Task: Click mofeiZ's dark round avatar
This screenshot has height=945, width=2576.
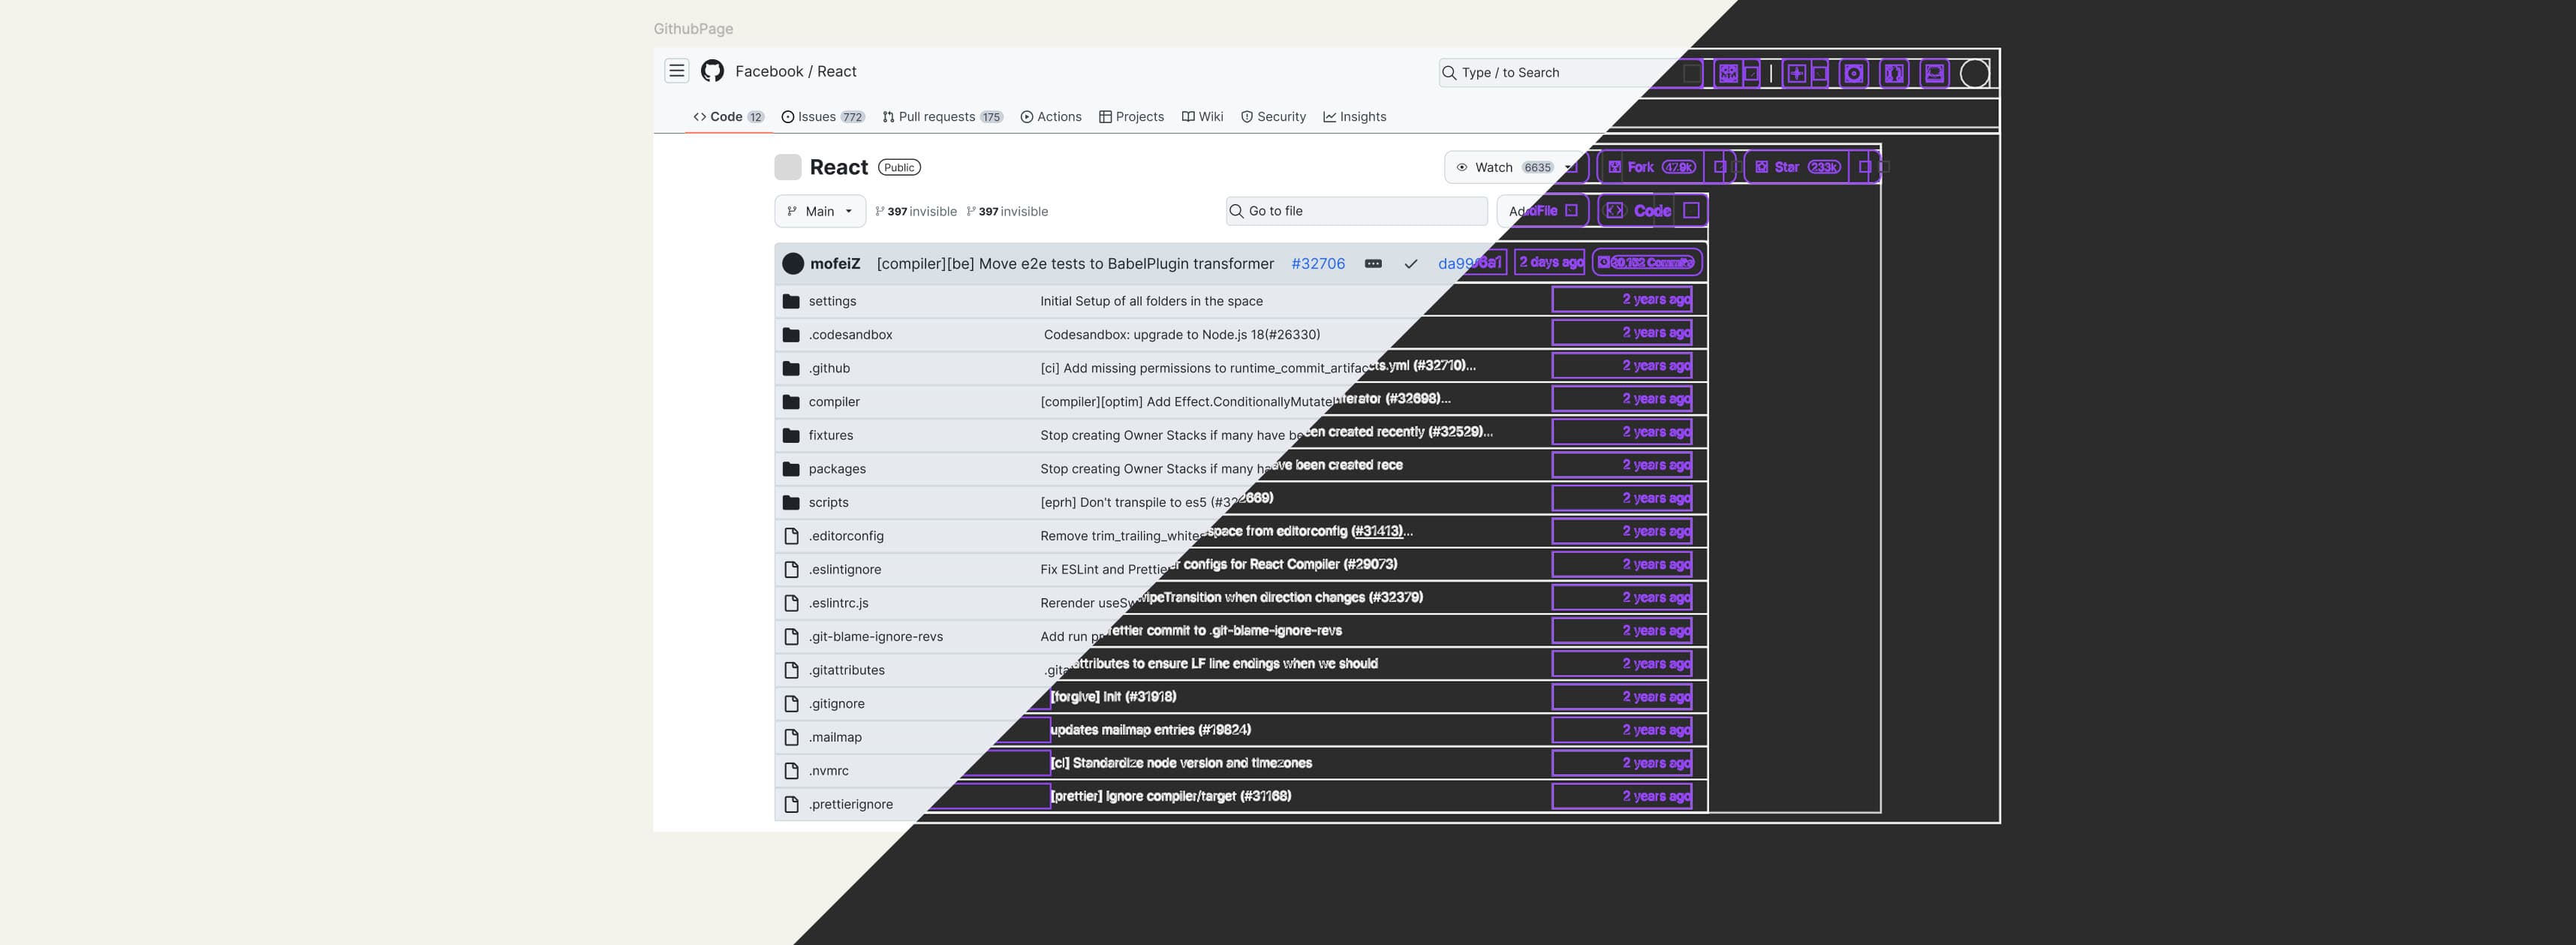Action: pyautogui.click(x=793, y=264)
